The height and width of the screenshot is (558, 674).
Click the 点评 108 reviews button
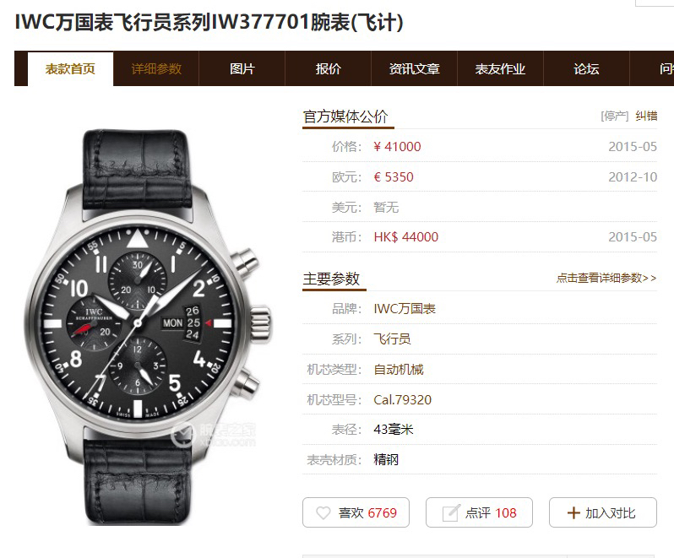479,512
